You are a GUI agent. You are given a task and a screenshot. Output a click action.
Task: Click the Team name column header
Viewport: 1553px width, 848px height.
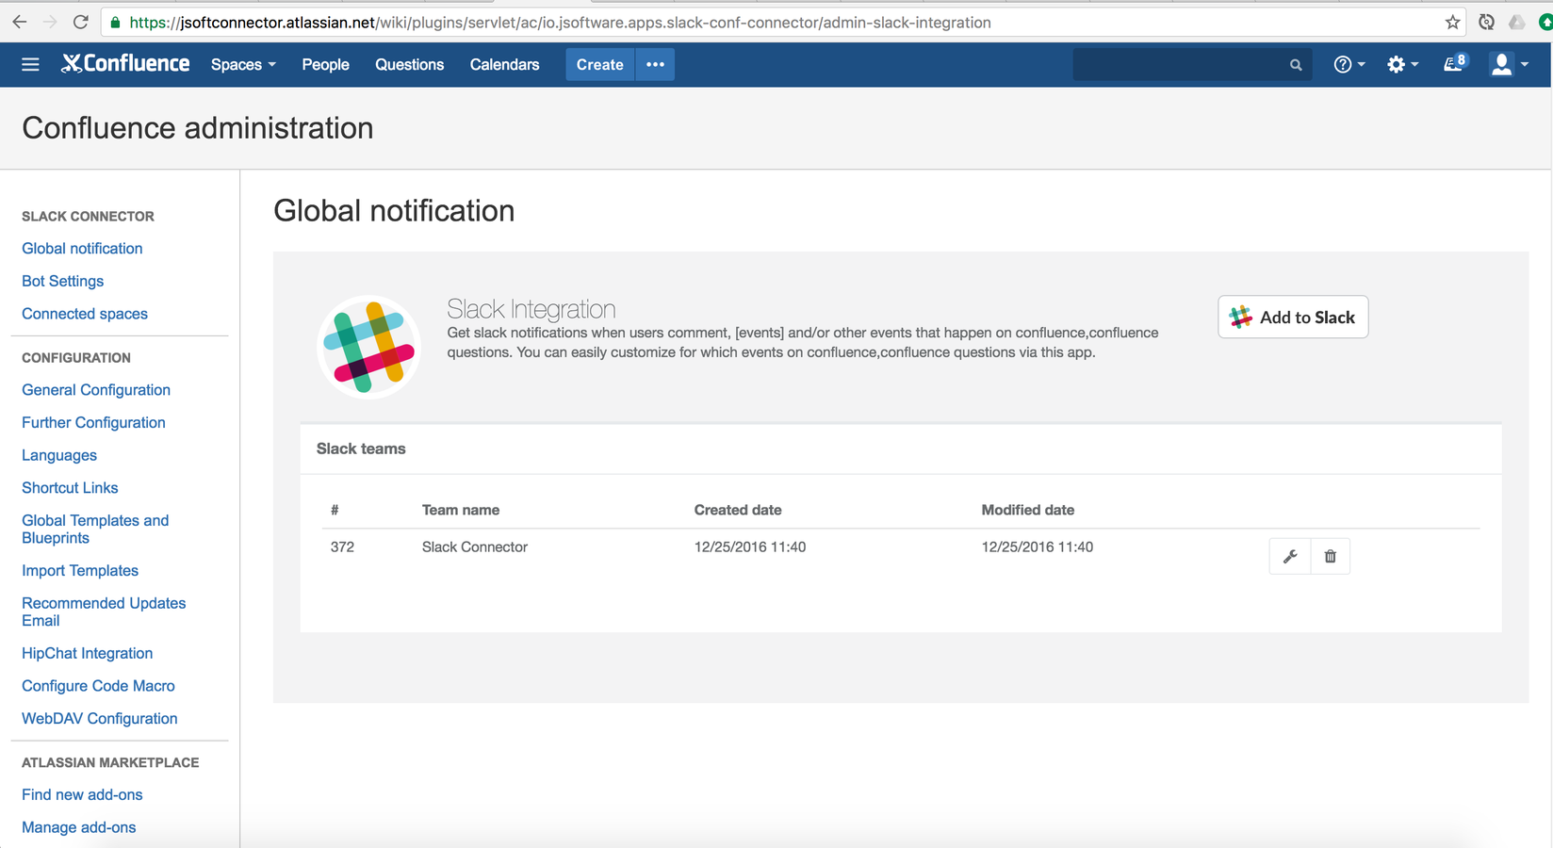click(x=461, y=510)
